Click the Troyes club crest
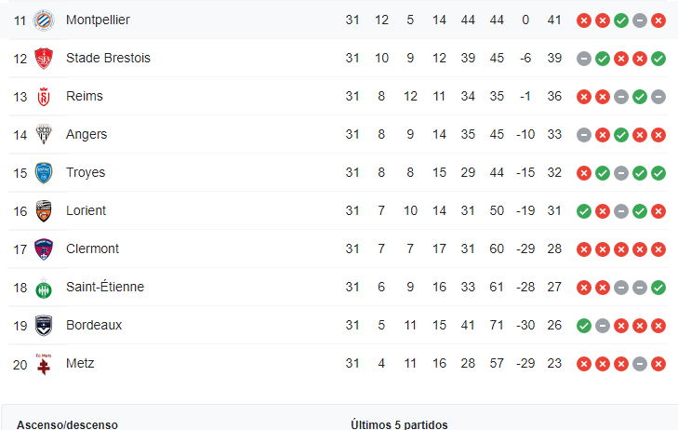This screenshot has height=430, width=678. (x=43, y=172)
